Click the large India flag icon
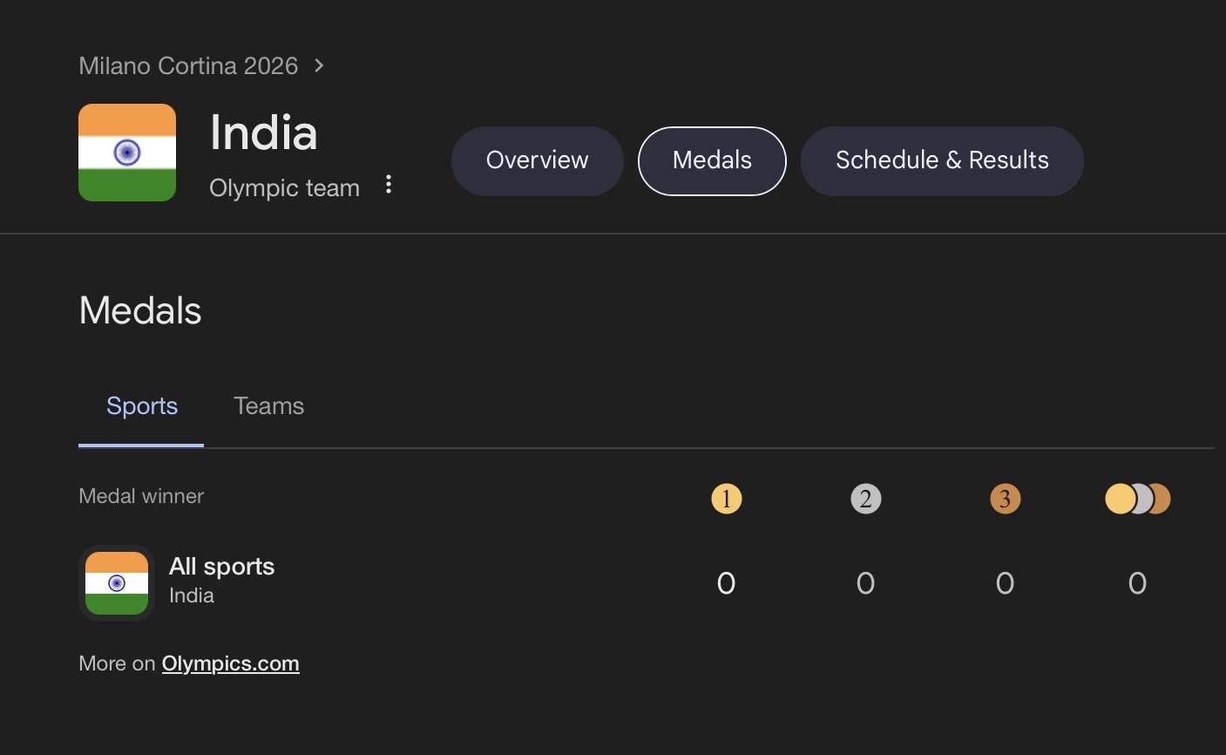The image size is (1226, 755). (x=127, y=153)
